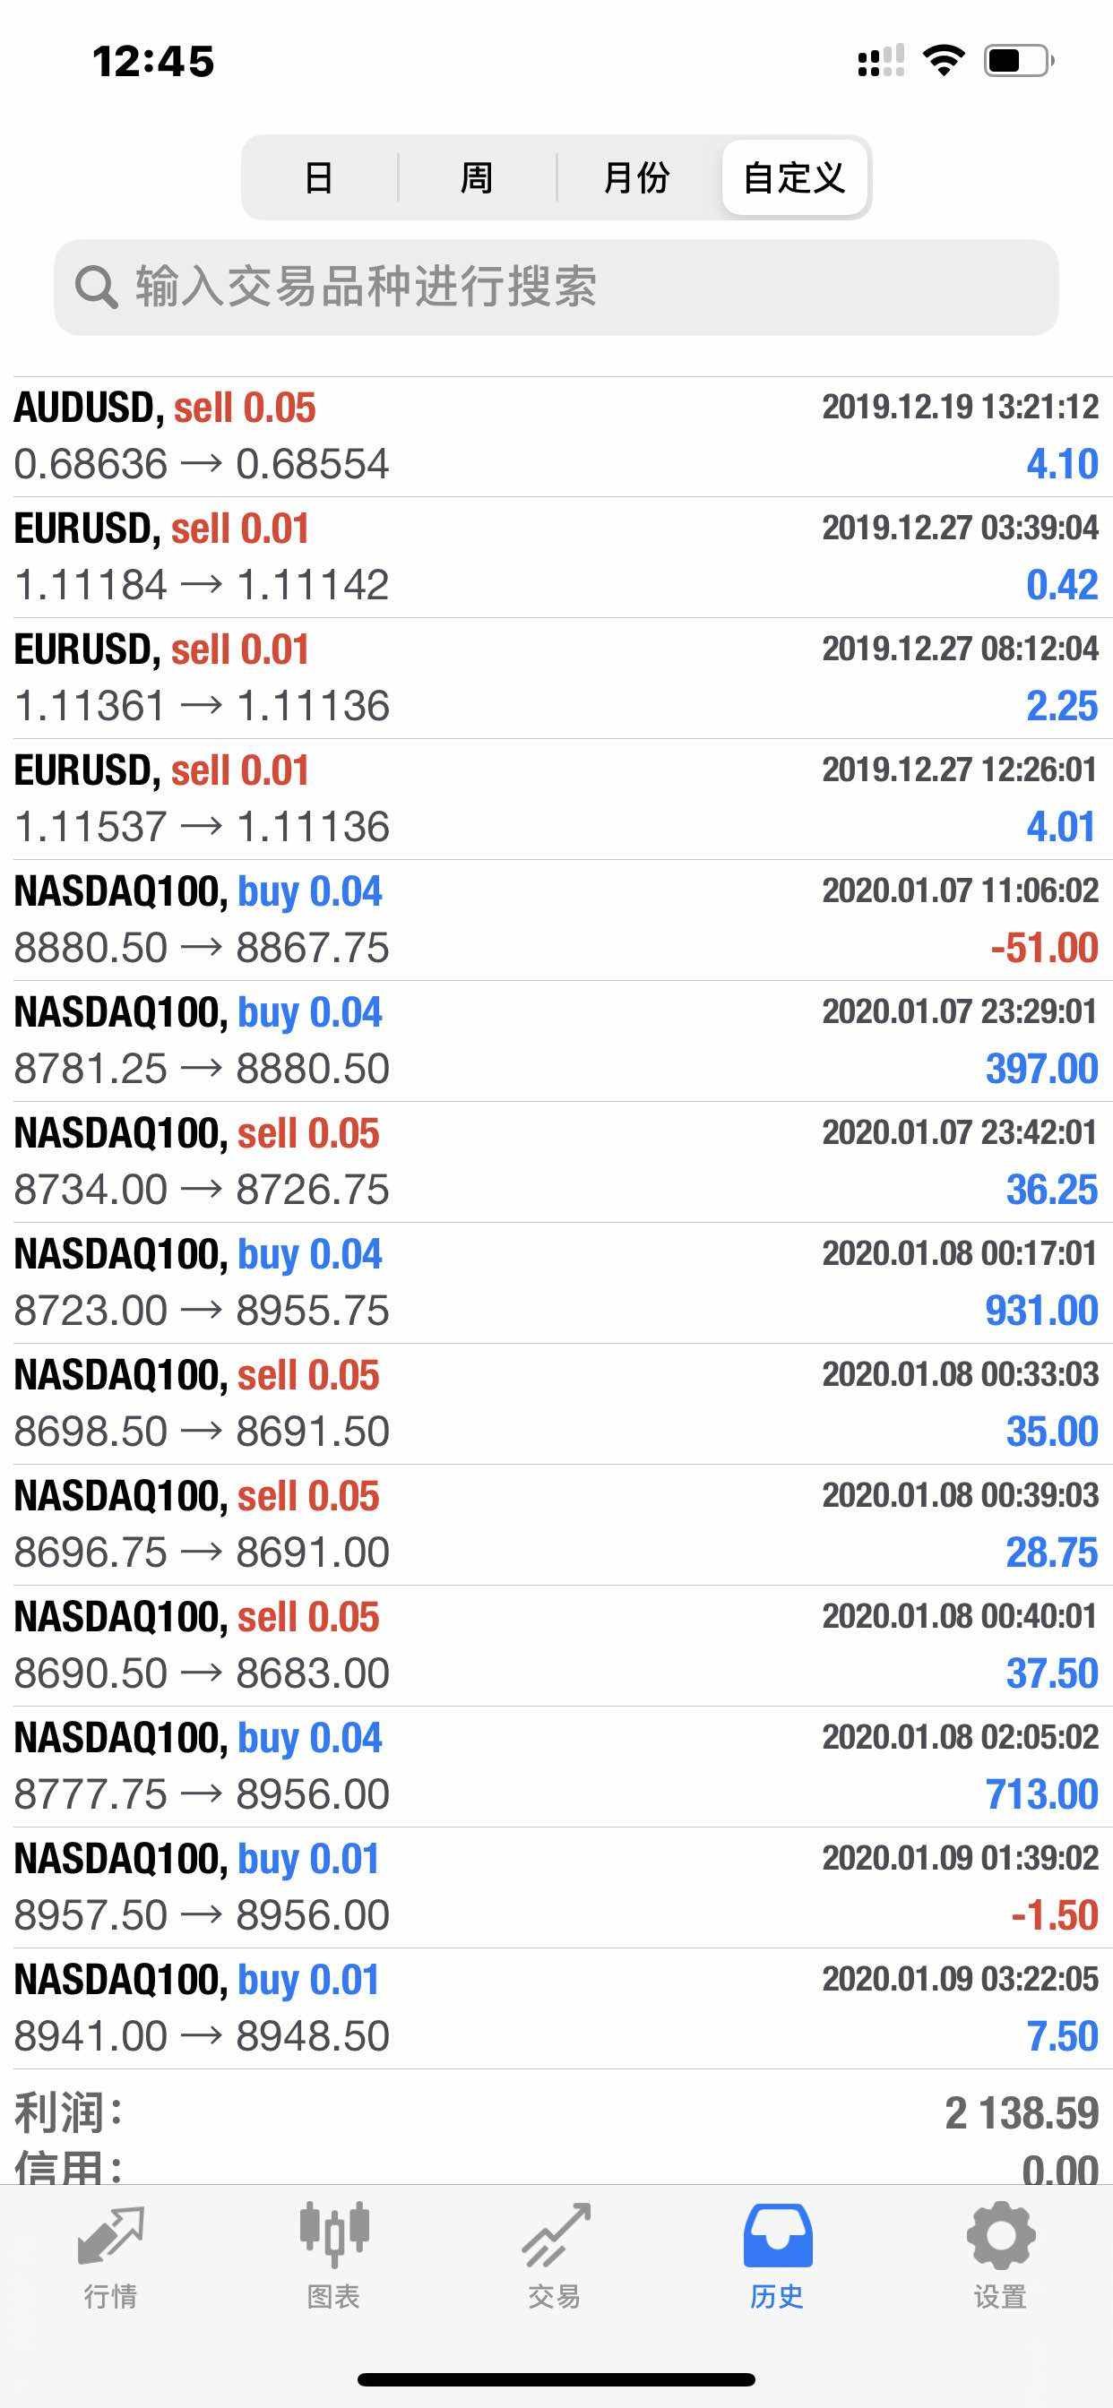Open the 设置 settings gear icon

[1000, 2237]
